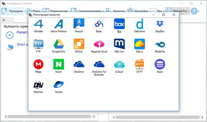Close the Регистрация аккаунта dialog
This screenshot has width=207, height=122.
point(174,15)
